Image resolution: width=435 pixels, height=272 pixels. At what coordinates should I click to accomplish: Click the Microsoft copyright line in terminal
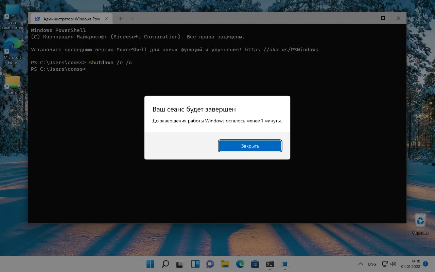click(138, 37)
